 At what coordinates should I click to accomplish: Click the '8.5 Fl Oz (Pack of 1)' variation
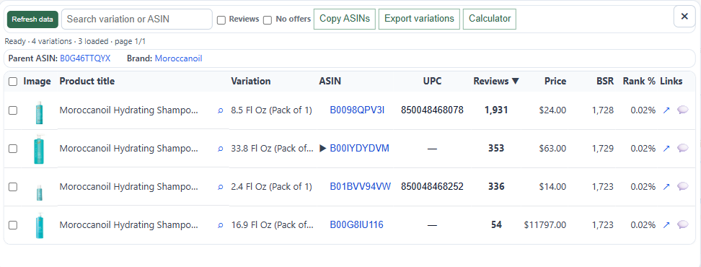coord(271,110)
